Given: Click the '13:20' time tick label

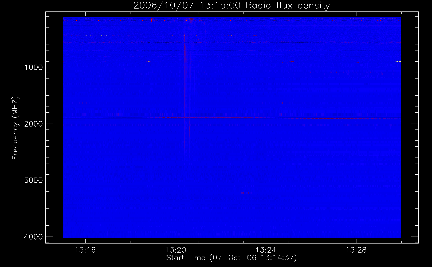Looking at the screenshot, I should (x=176, y=250).
